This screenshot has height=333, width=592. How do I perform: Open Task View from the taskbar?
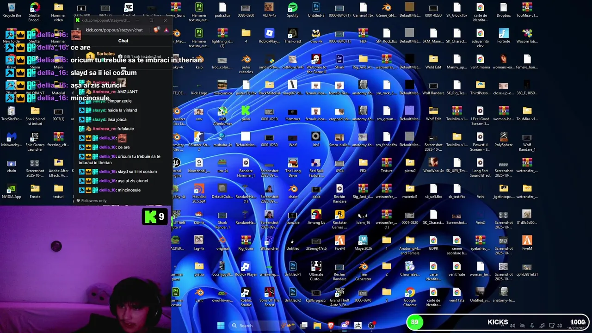click(304, 326)
